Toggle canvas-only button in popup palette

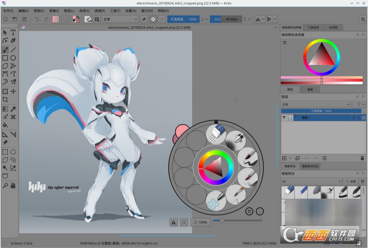tap(184, 222)
